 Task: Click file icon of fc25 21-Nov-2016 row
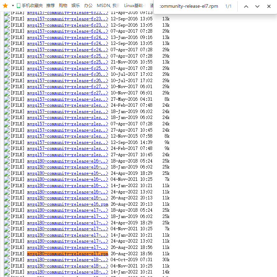7,62
